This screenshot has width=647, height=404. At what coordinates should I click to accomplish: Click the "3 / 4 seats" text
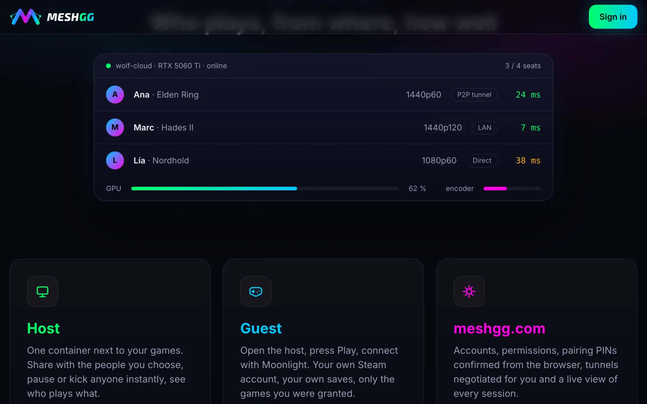coord(523,66)
